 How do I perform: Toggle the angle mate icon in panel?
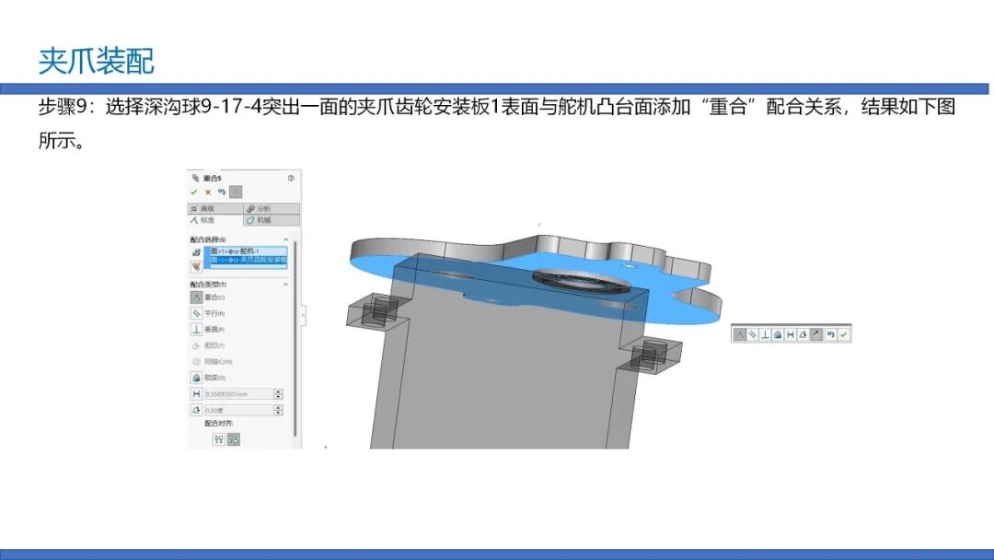click(196, 410)
